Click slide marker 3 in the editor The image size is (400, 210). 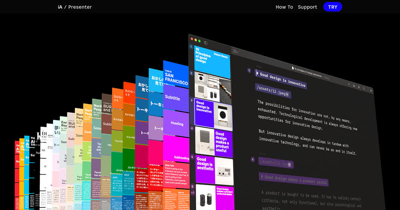point(249,70)
